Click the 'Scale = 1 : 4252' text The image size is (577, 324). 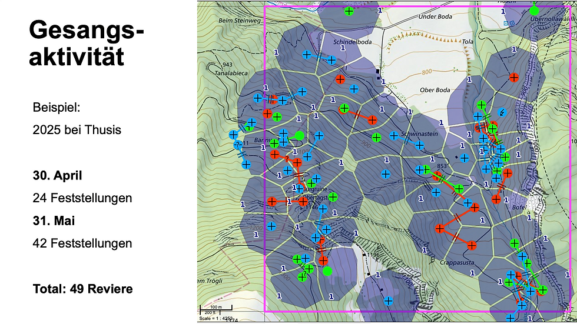[216, 319]
